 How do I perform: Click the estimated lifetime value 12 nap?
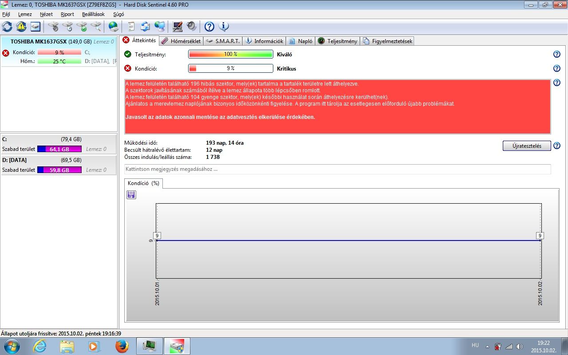(x=214, y=150)
